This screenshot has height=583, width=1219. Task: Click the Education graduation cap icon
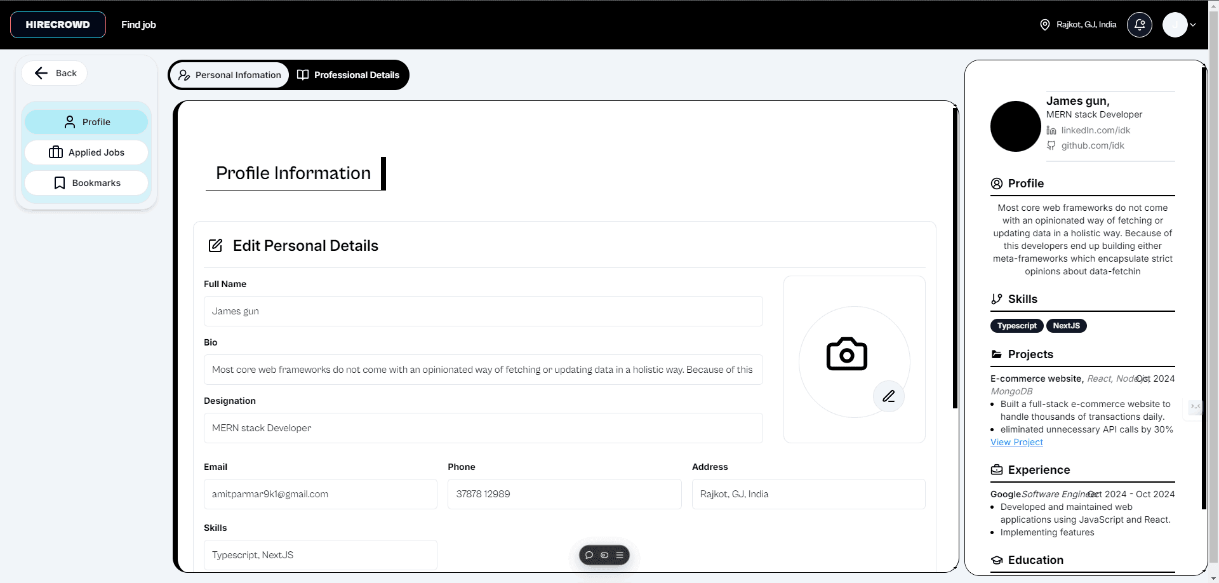click(x=997, y=560)
